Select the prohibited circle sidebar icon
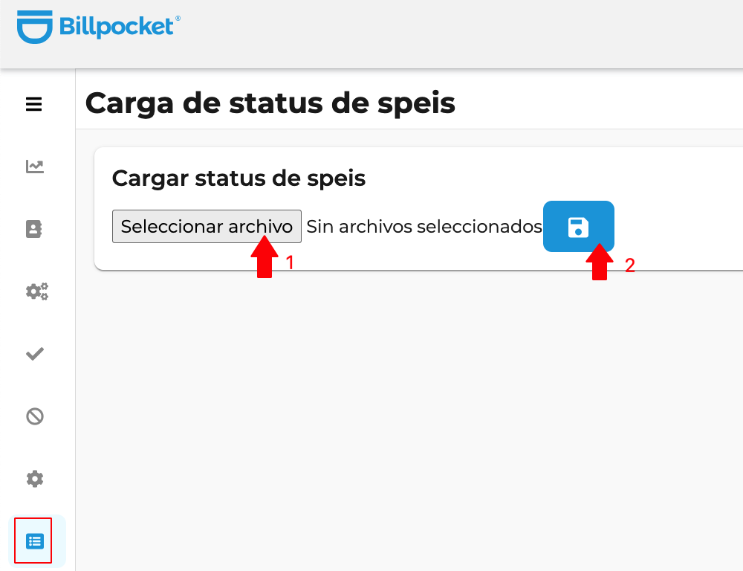The height and width of the screenshot is (571, 743). pyautogui.click(x=35, y=416)
